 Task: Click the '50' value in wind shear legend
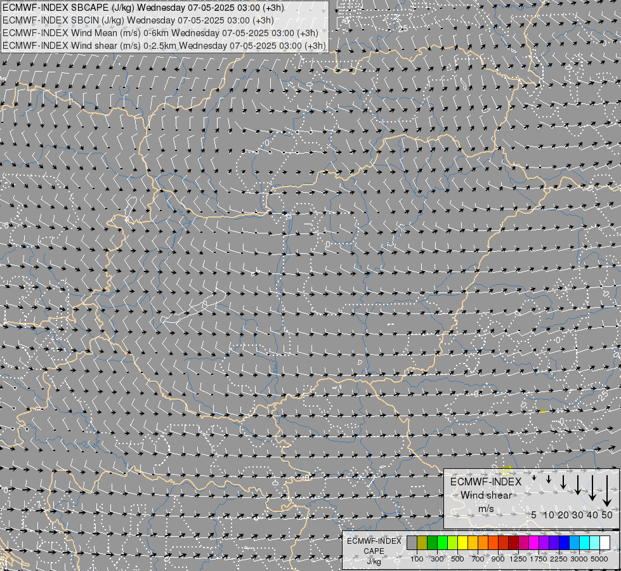tap(607, 515)
